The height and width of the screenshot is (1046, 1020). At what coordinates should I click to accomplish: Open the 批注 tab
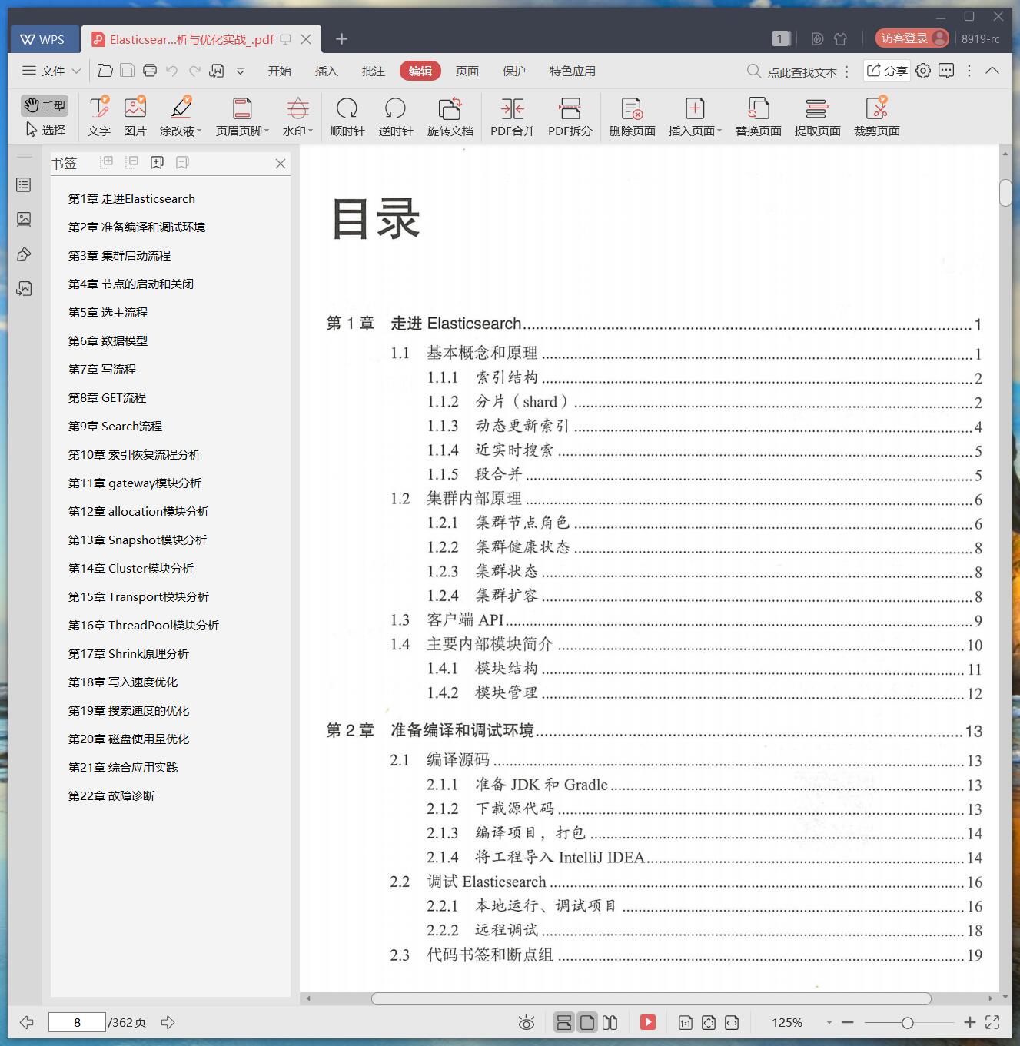[x=374, y=71]
